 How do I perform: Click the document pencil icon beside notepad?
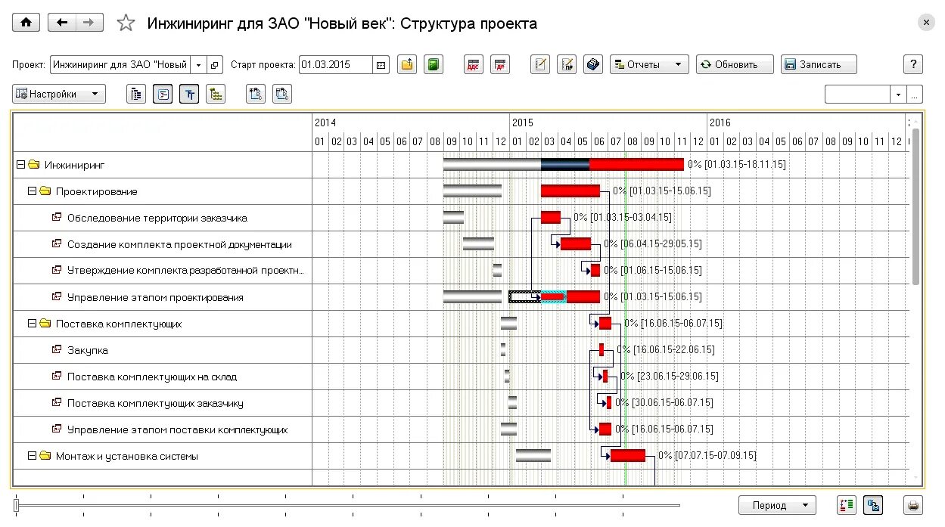pyautogui.click(x=567, y=65)
